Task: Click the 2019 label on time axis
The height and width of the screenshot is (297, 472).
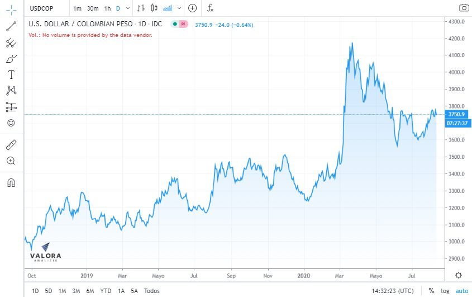Action: coord(87,276)
